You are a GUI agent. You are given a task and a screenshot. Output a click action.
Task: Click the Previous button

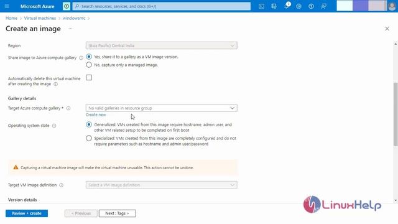pos(81,213)
